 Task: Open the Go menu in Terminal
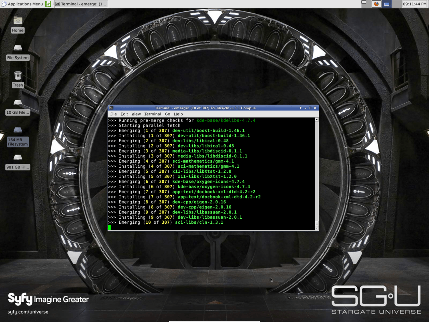tap(167, 114)
